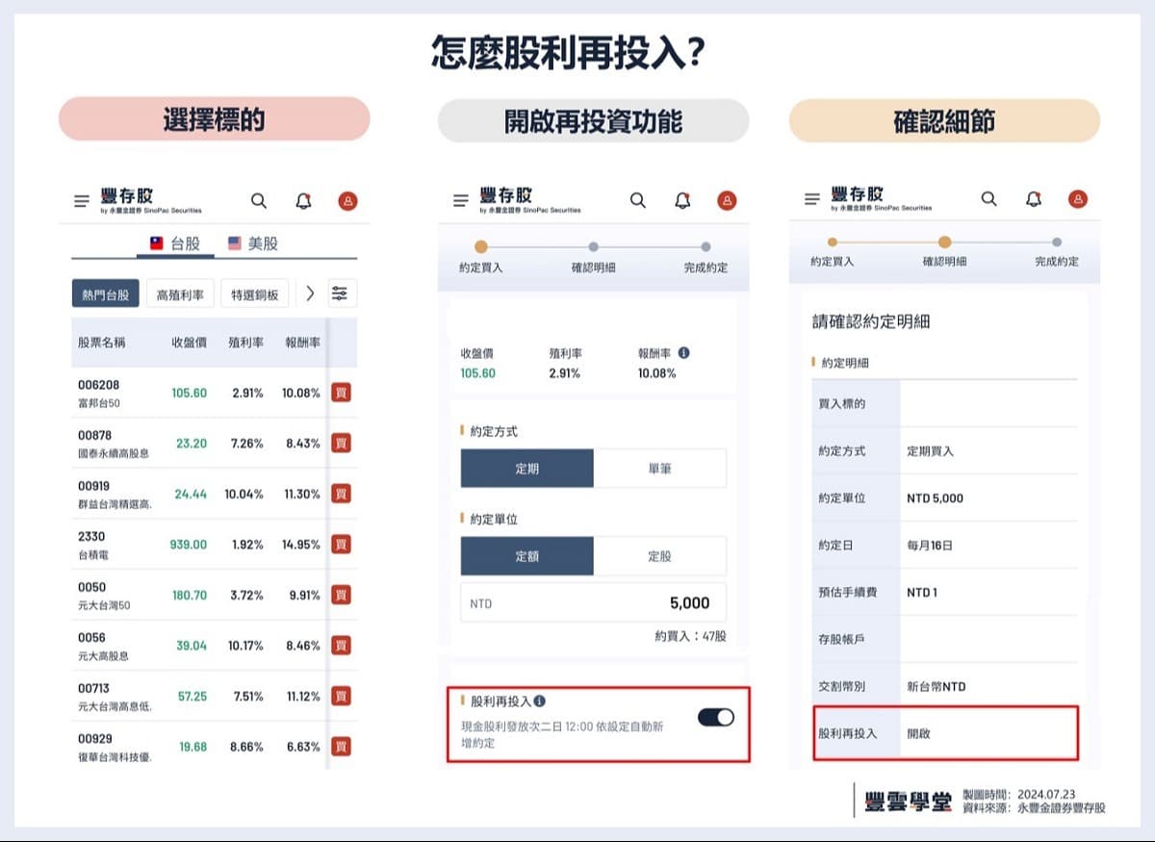Click the 買 button for 0050 元大台灣50
Screen dimensions: 1155x842
click(341, 595)
